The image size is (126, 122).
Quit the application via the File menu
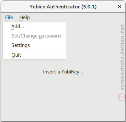[34, 55]
